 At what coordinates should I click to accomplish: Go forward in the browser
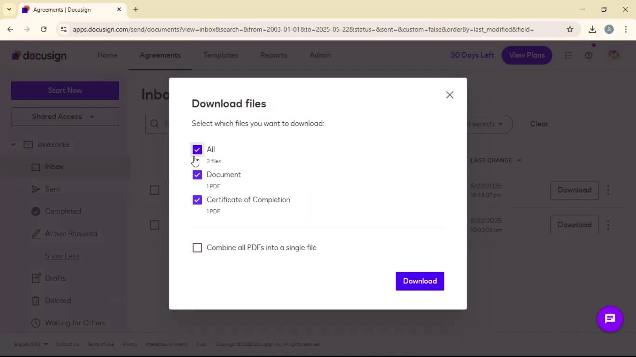coord(27,29)
